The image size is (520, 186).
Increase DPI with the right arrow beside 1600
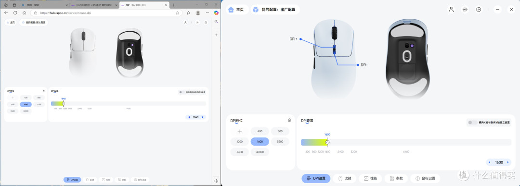pyautogui.click(x=508, y=162)
